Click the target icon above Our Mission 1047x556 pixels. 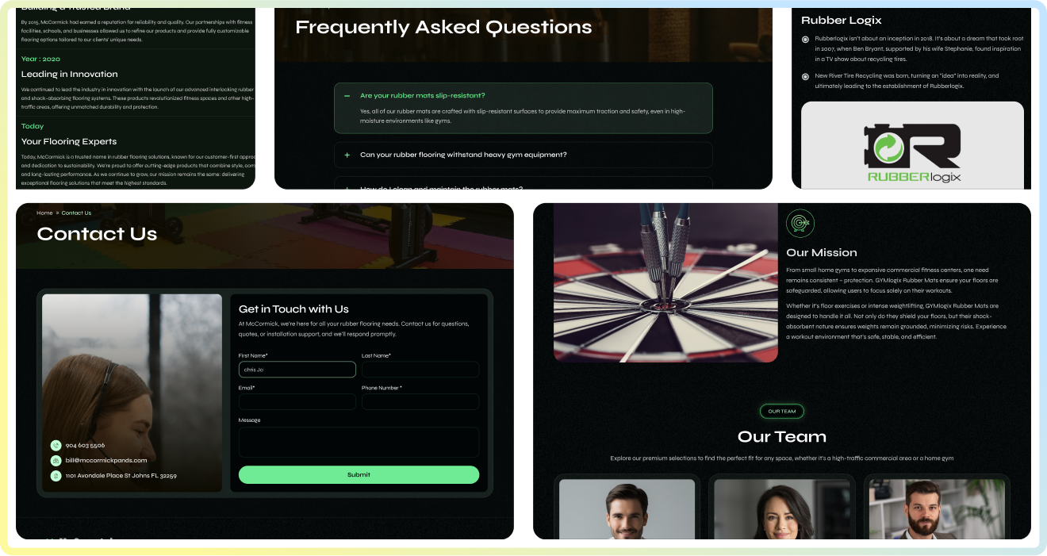coord(800,223)
